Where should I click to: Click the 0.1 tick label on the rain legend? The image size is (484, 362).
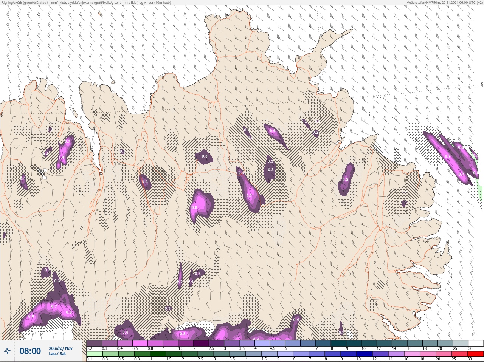pos(89,359)
